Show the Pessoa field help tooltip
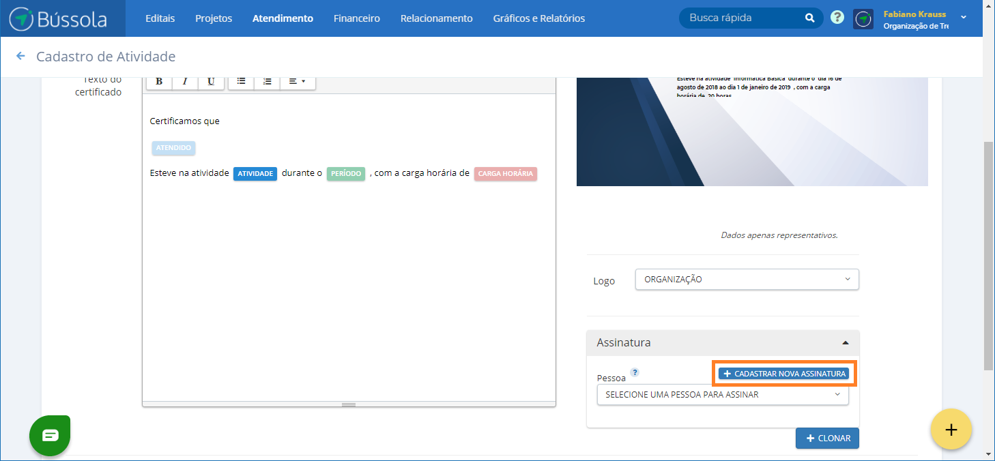995x461 pixels. (x=635, y=372)
